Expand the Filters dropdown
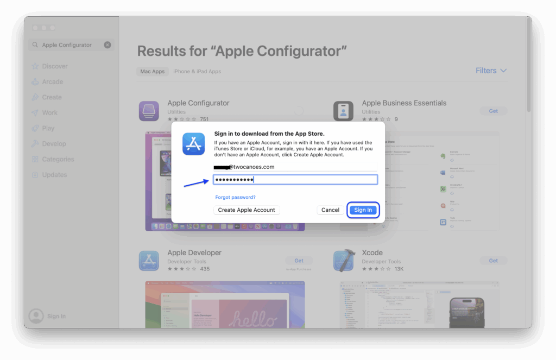556x360 pixels. click(491, 71)
